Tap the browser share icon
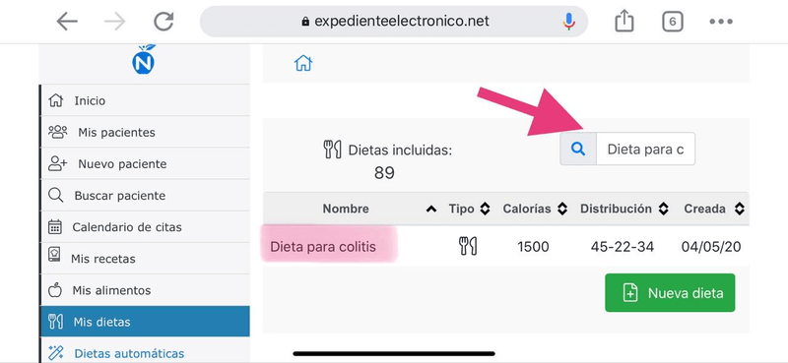This screenshot has width=788, height=363. pos(624,22)
